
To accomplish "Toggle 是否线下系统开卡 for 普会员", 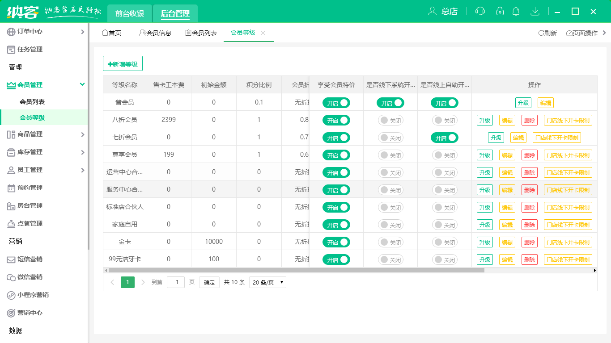I will click(x=390, y=103).
